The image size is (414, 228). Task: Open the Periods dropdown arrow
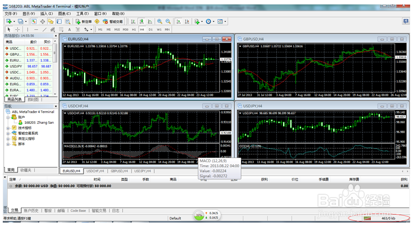(213, 21)
